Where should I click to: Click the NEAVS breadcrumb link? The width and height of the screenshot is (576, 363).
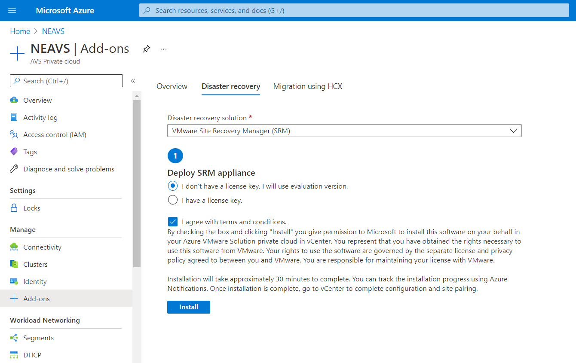(x=53, y=31)
